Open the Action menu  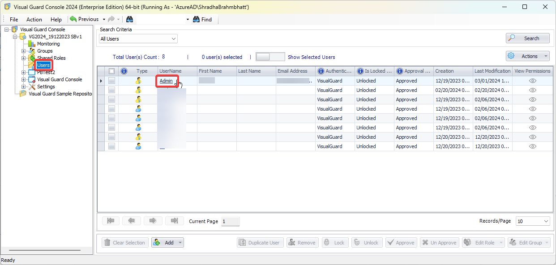(34, 19)
